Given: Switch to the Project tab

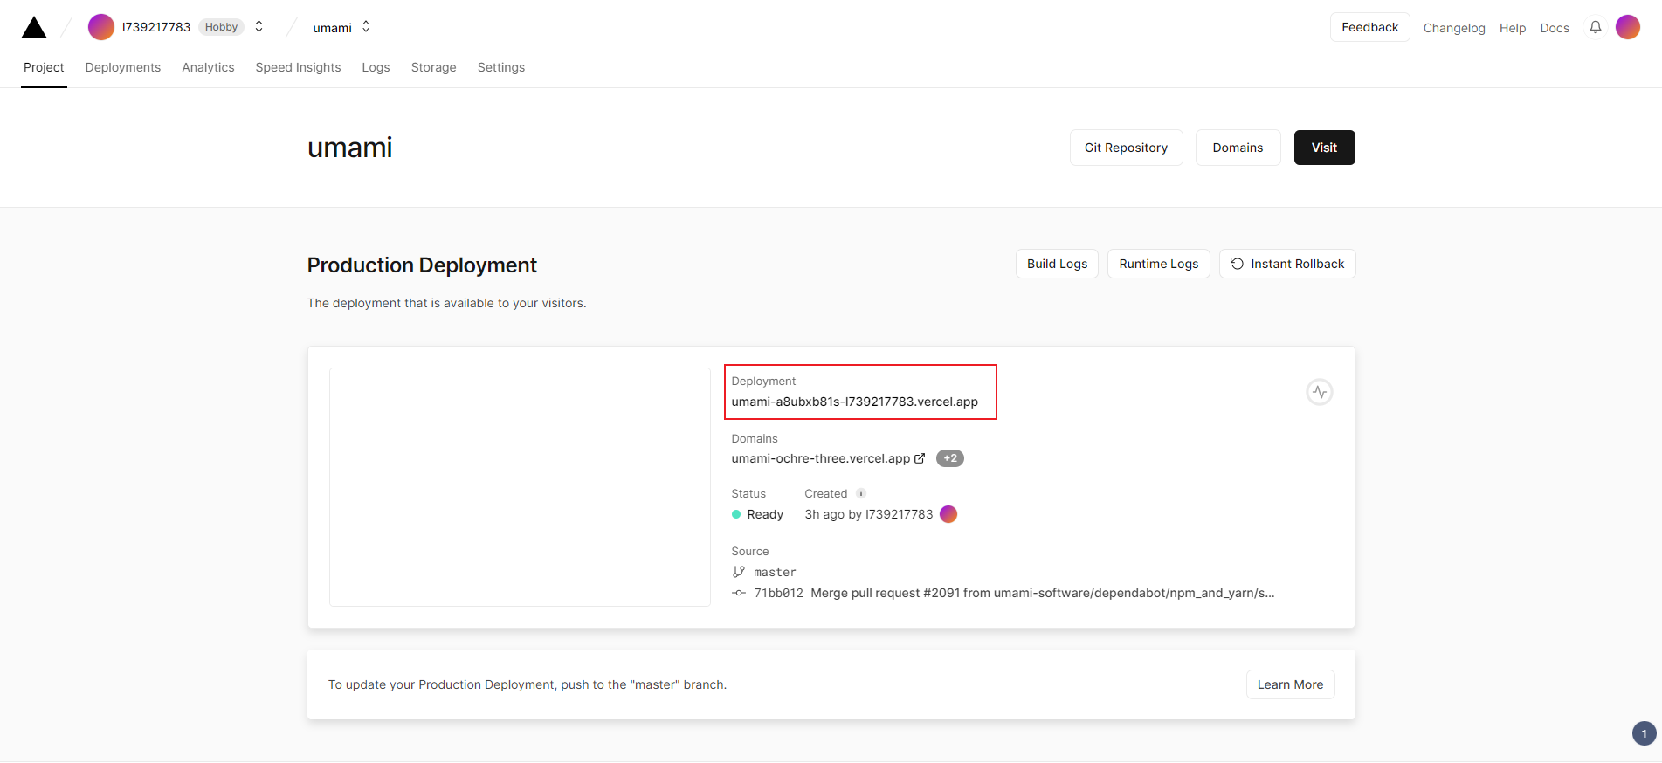Looking at the screenshot, I should pyautogui.click(x=44, y=67).
